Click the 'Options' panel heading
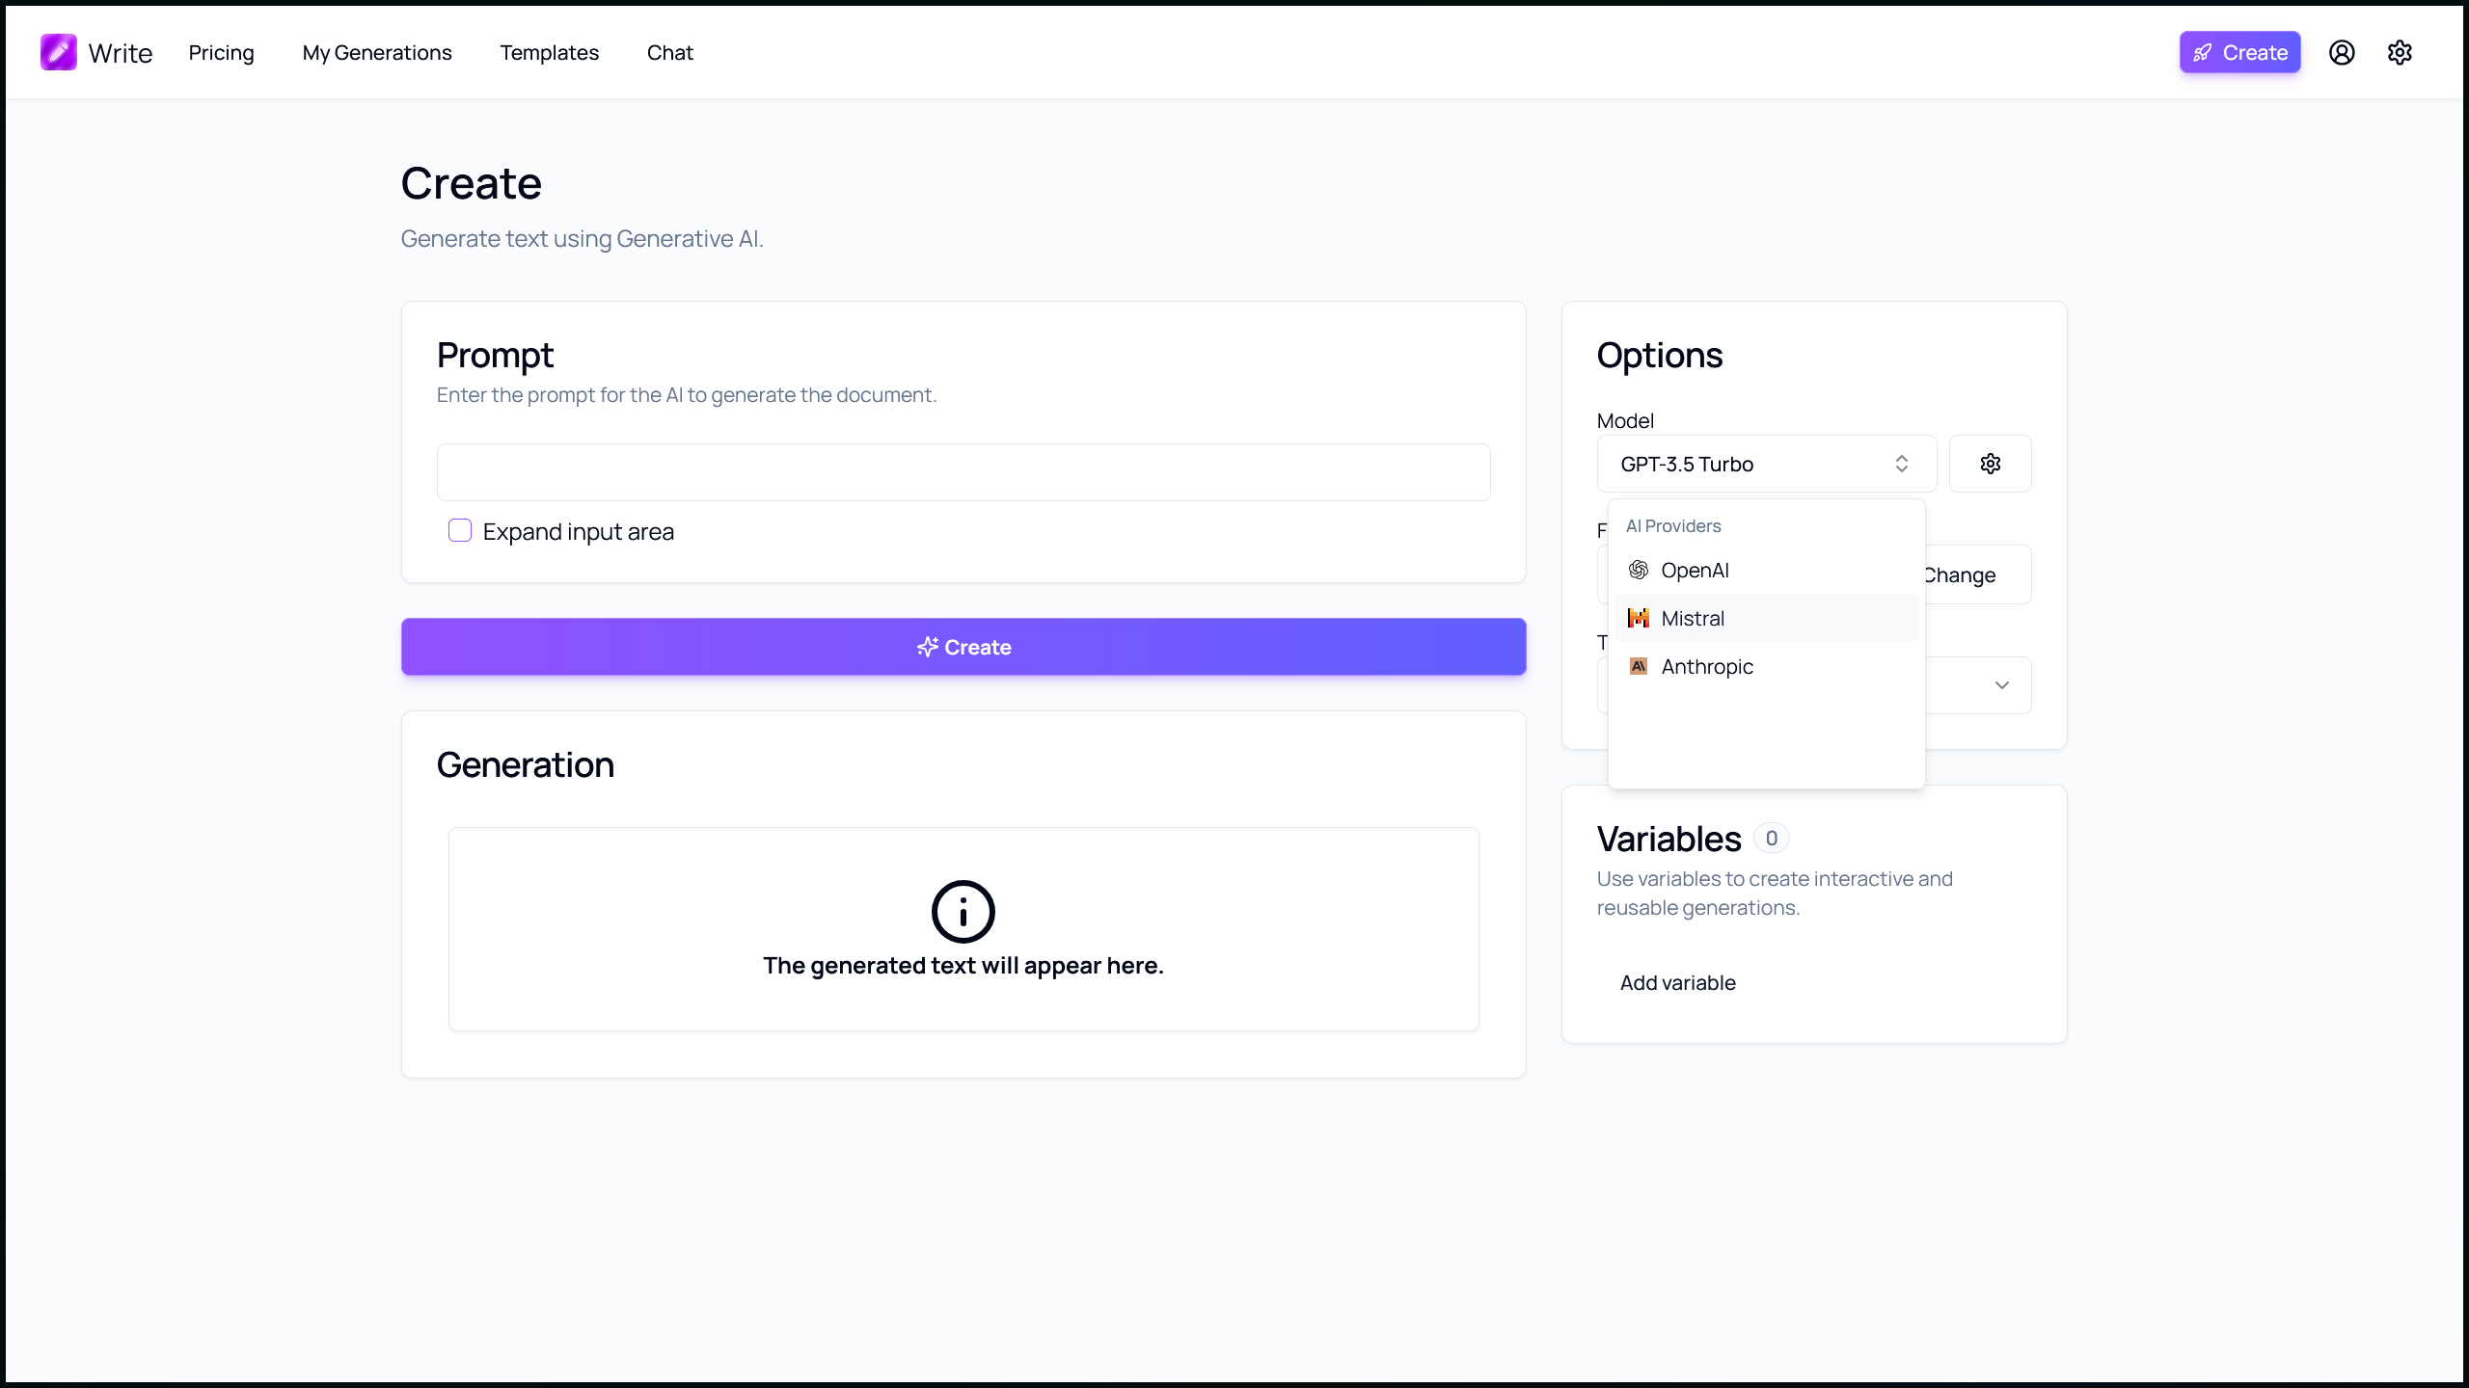Image resolution: width=2469 pixels, height=1388 pixels. coord(1659,355)
